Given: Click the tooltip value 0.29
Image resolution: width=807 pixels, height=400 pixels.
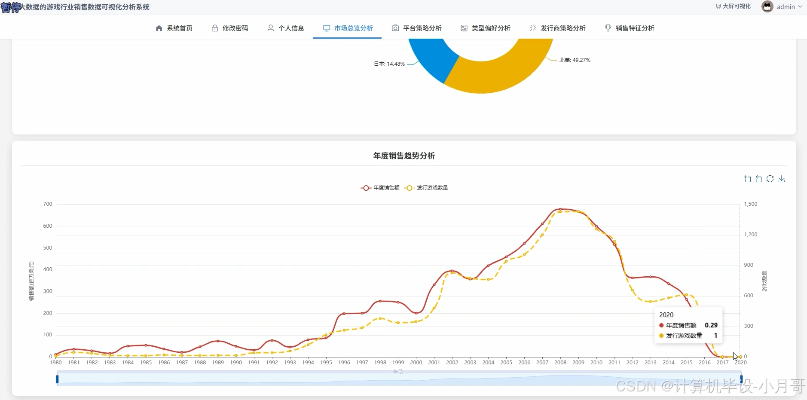Looking at the screenshot, I should tap(711, 325).
